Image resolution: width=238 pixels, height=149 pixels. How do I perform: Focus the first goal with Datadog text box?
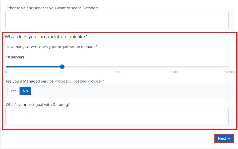(x=117, y=117)
